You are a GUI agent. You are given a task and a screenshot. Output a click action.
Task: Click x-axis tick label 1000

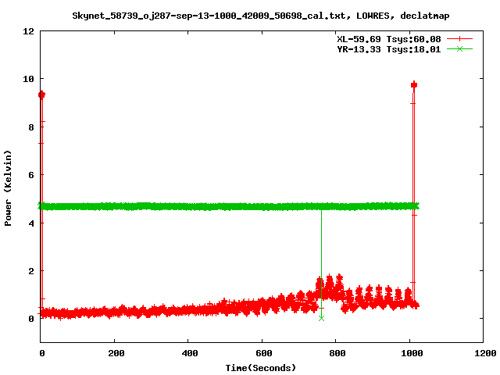click(412, 353)
